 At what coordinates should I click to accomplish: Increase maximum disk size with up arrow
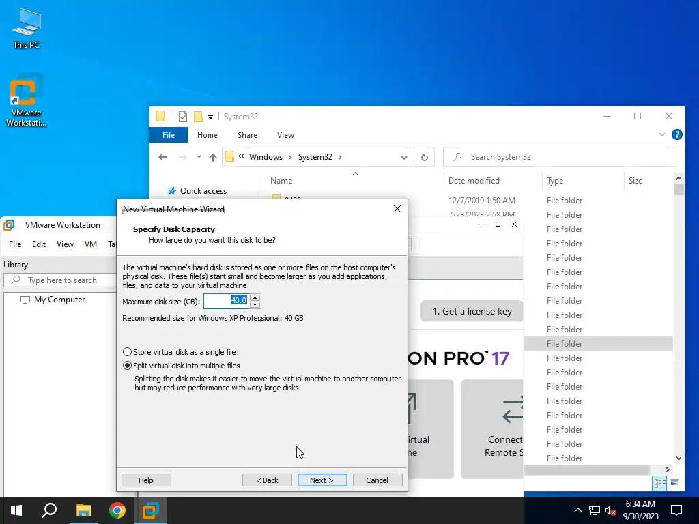(255, 297)
